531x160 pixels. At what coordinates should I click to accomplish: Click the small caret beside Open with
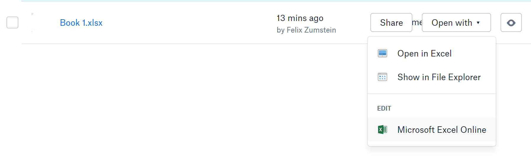tap(478, 23)
